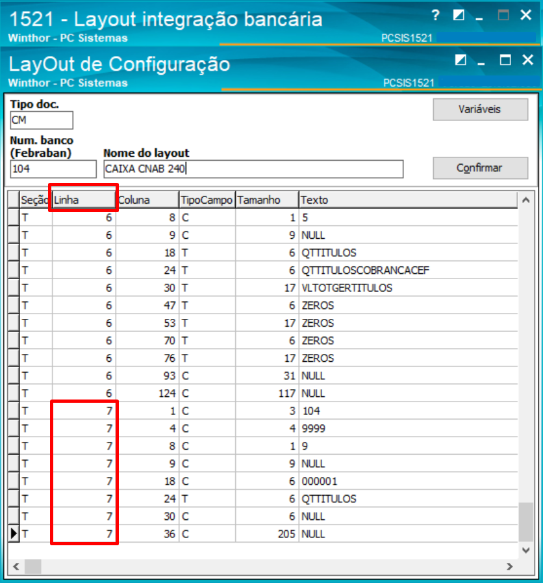Select the VLTOTGERTITULOS text cell

408,288
